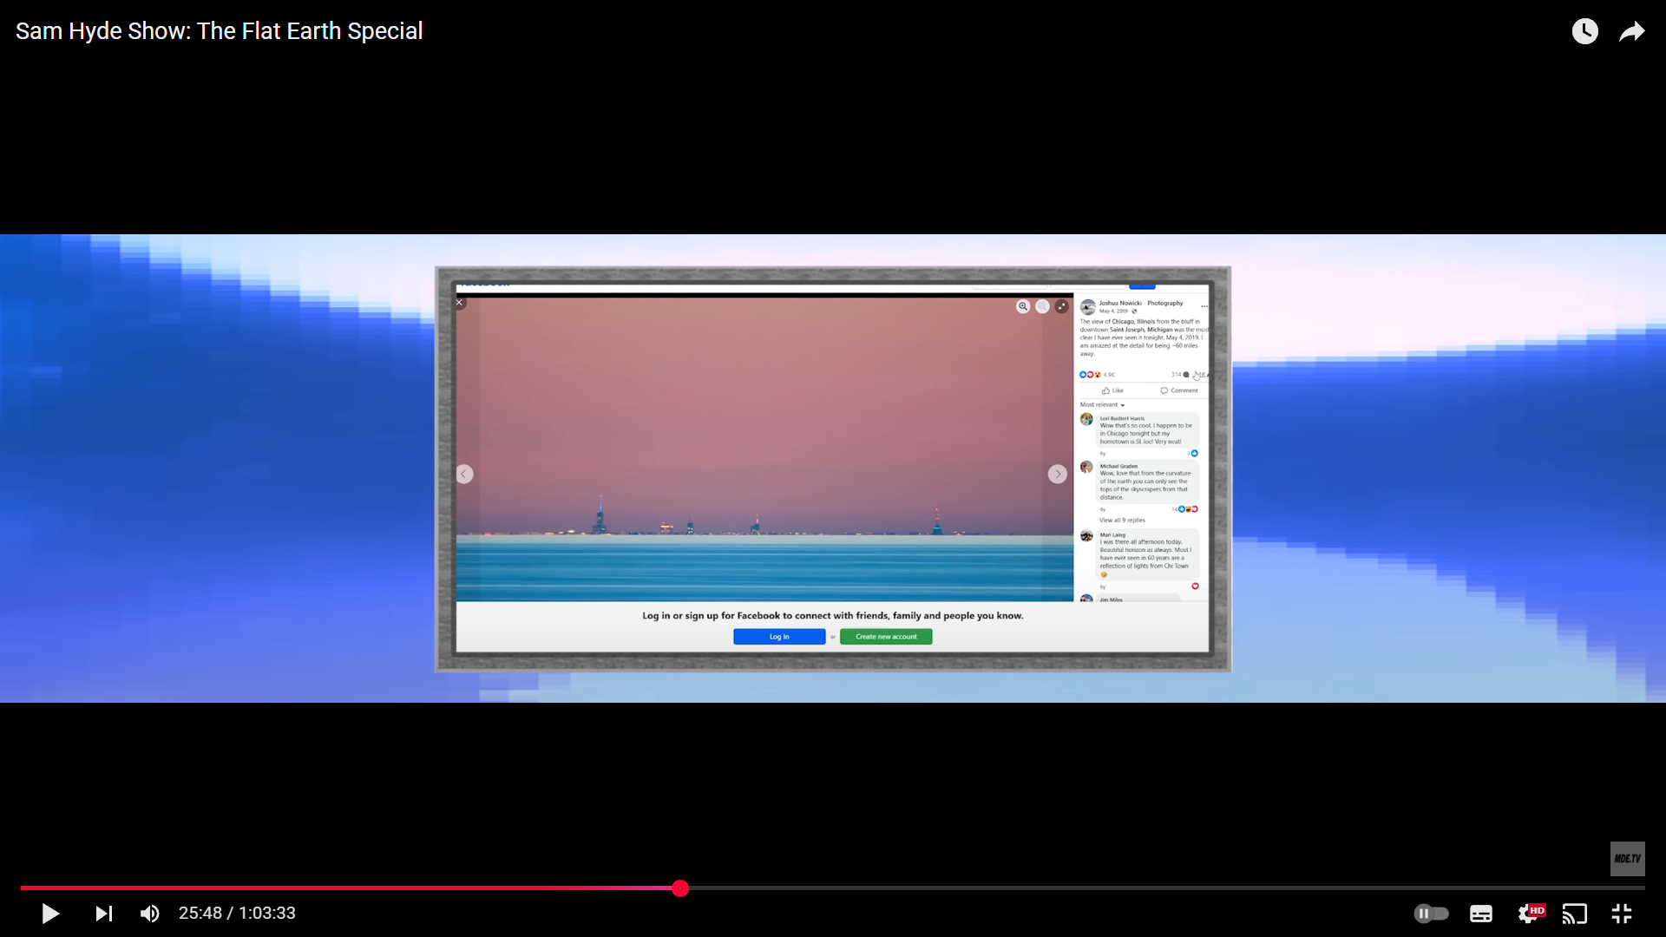Seek the red progress bar scrubber
This screenshot has width=1666, height=937.
680,888
